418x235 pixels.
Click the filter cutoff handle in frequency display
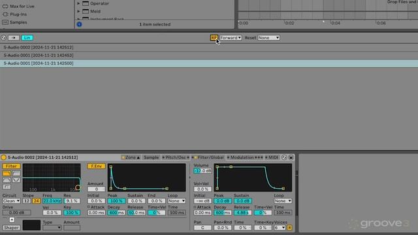[78, 187]
